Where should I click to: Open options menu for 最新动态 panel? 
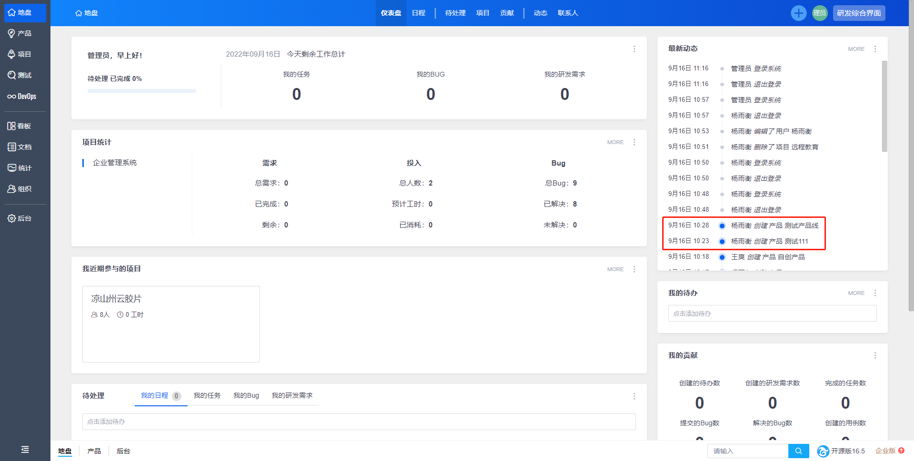coord(875,49)
